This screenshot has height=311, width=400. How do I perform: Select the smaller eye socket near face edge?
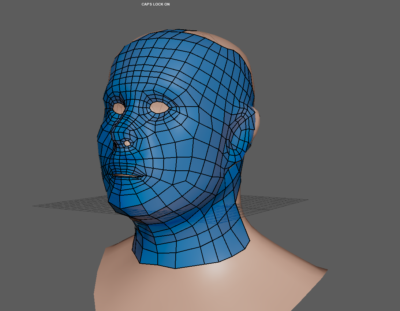[119, 108]
